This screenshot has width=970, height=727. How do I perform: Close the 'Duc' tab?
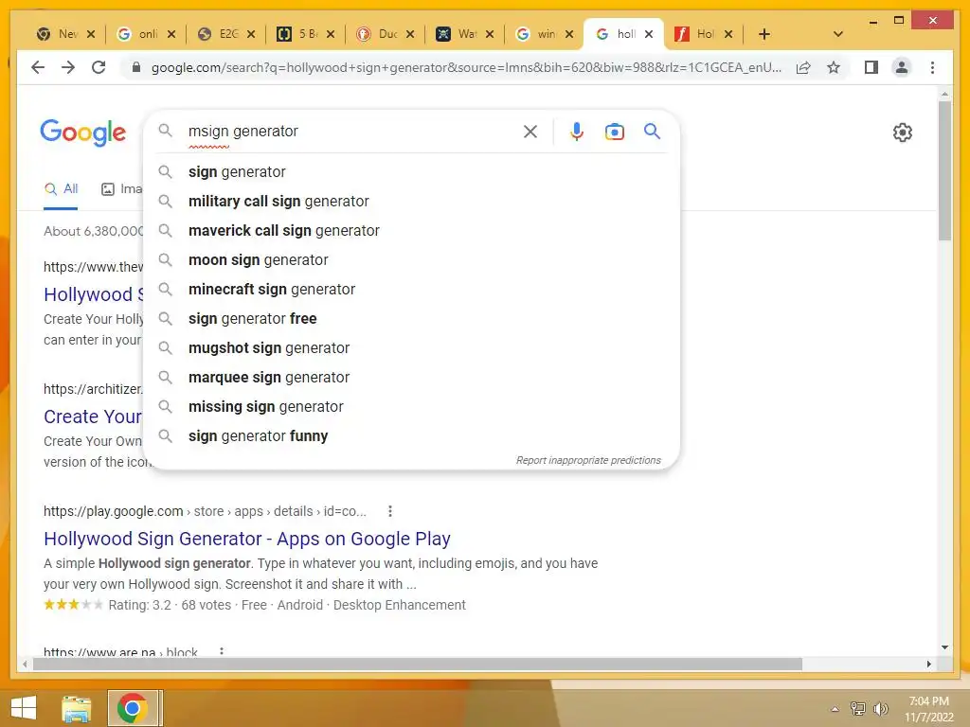click(x=409, y=34)
